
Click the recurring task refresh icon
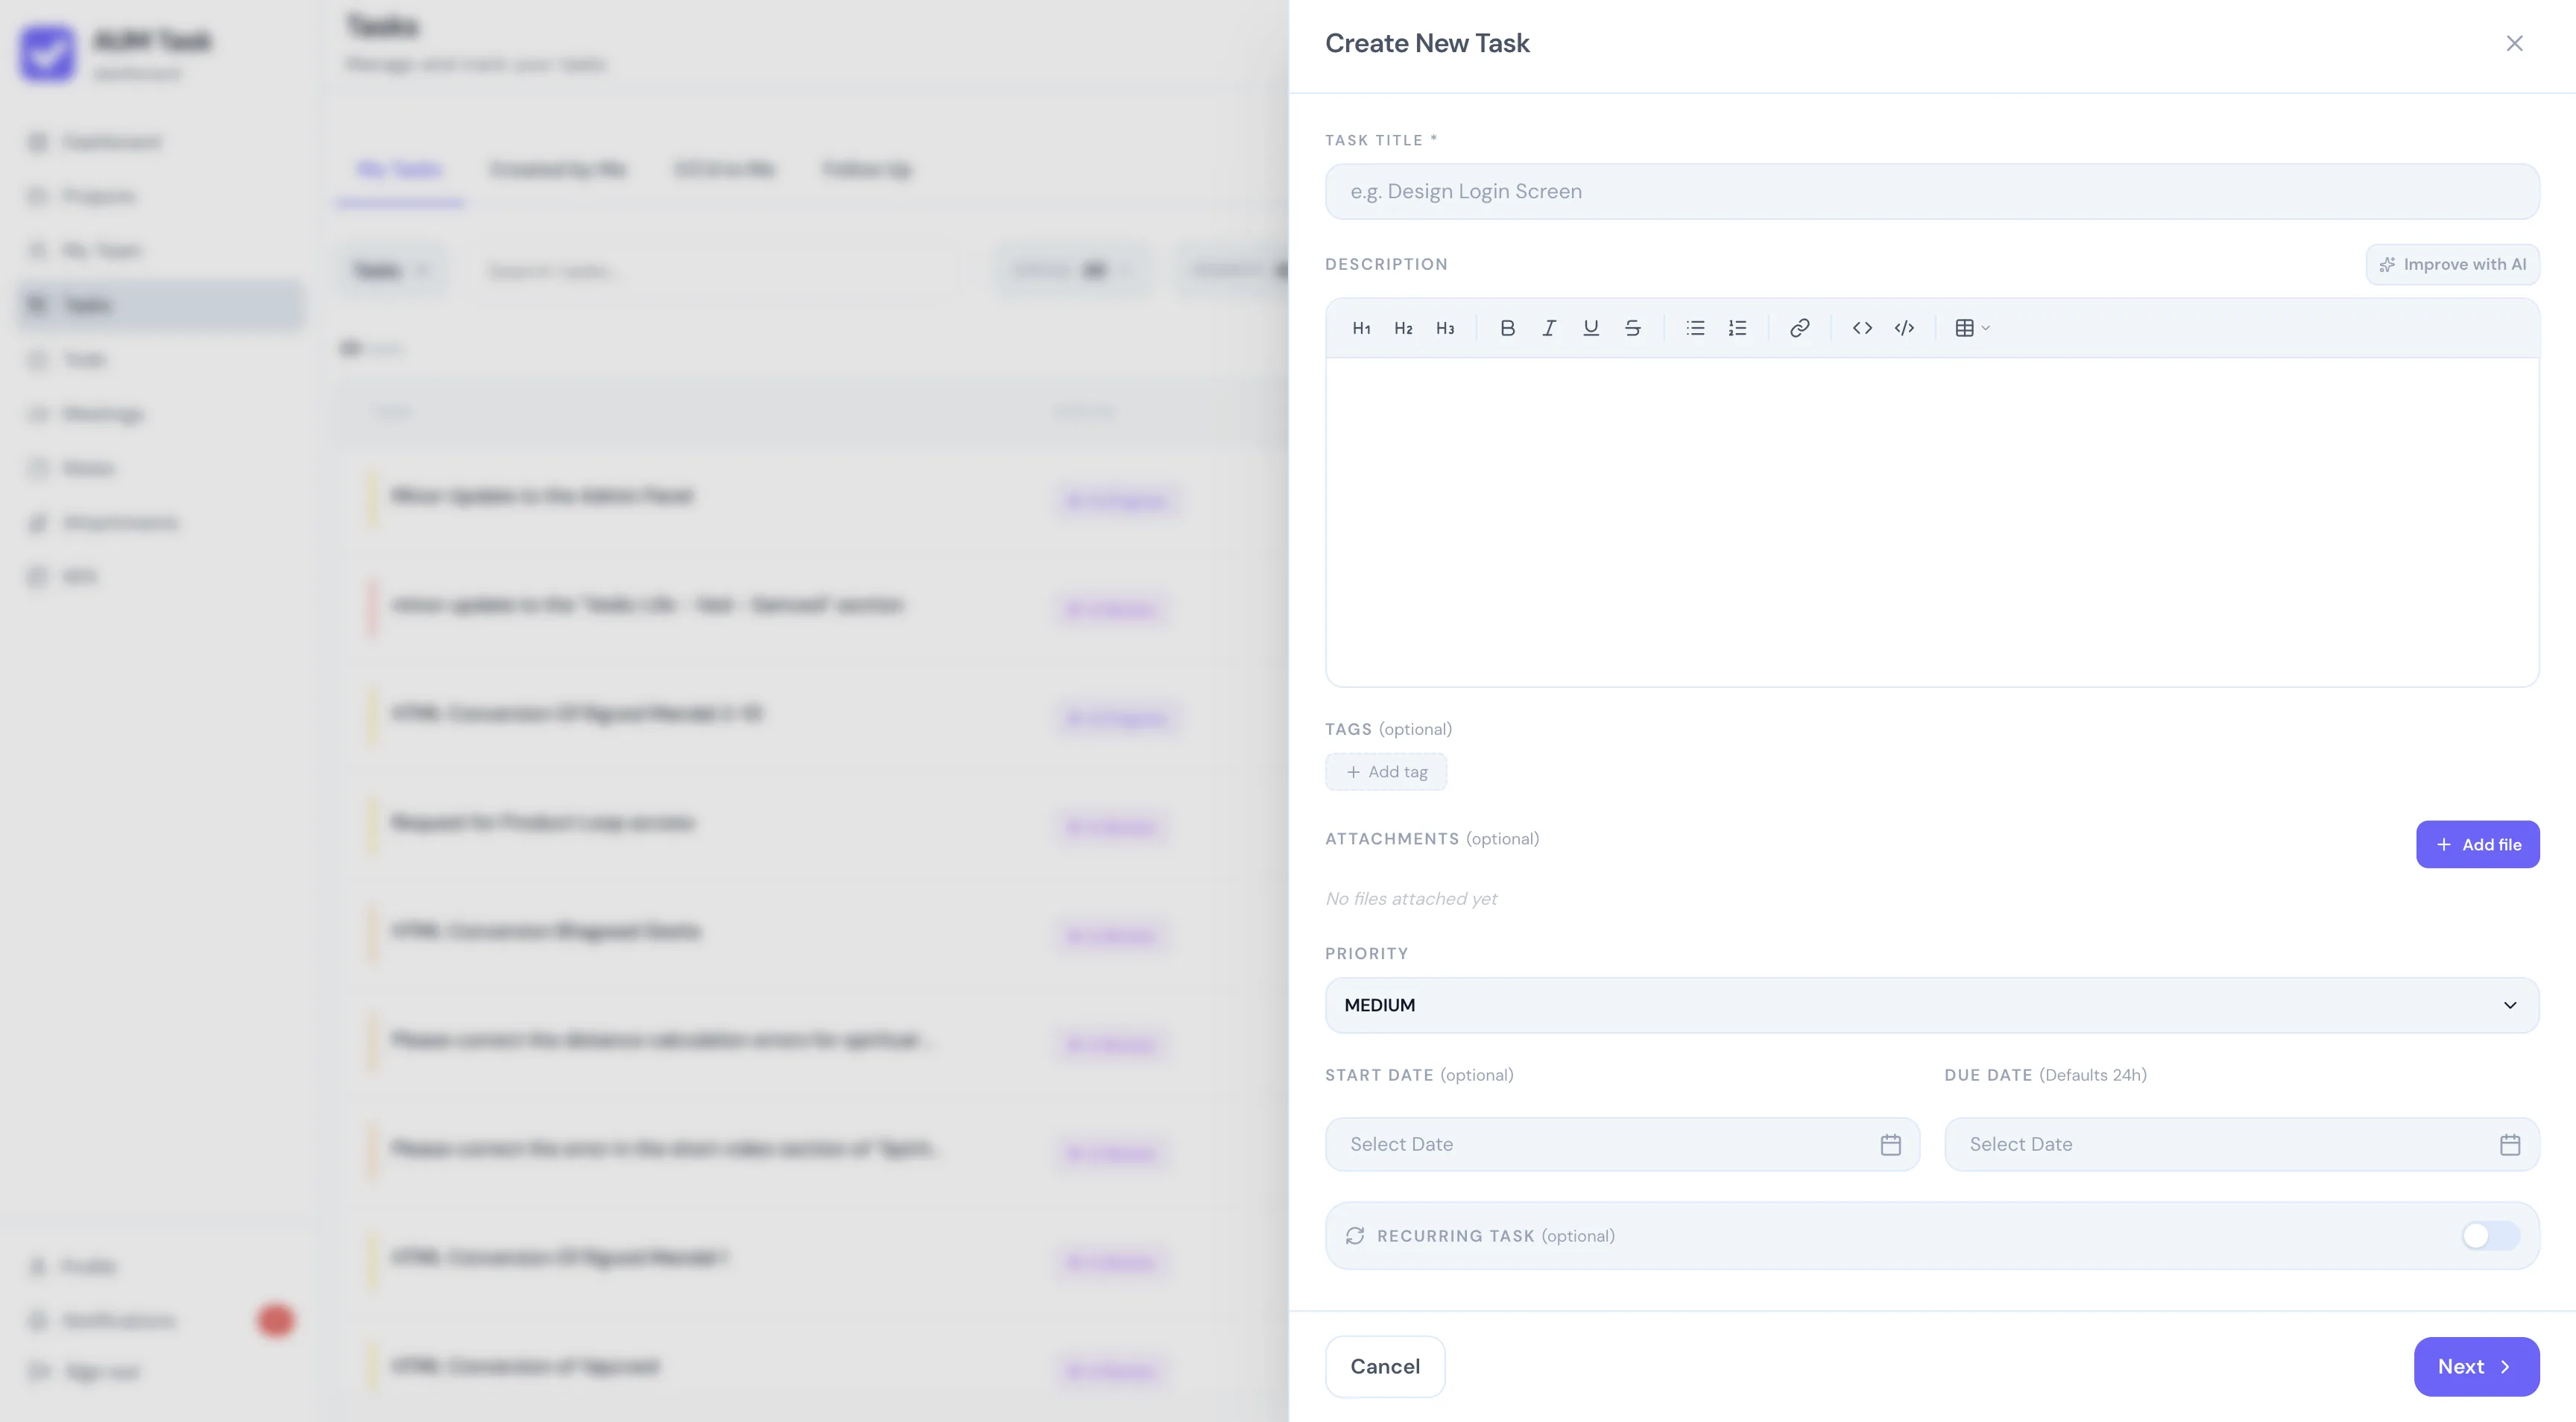tap(1355, 1236)
